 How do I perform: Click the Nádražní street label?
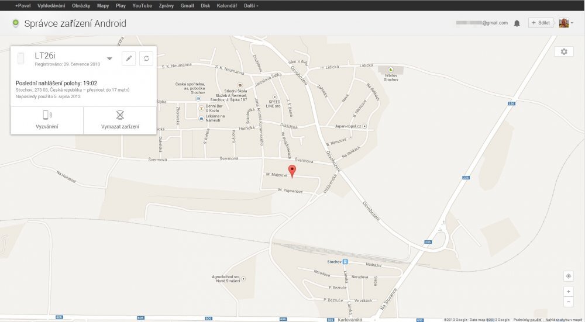(373, 265)
